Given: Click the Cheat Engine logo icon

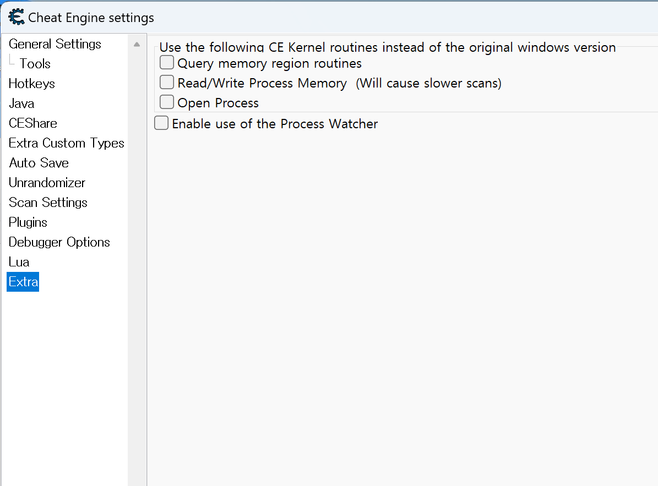Looking at the screenshot, I should coord(17,17).
